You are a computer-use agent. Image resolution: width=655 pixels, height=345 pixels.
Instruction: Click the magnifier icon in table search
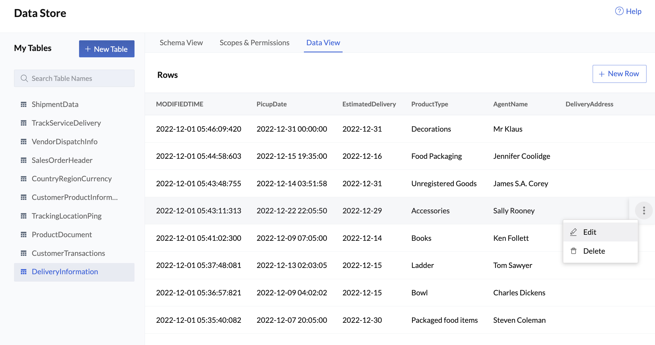(x=24, y=78)
